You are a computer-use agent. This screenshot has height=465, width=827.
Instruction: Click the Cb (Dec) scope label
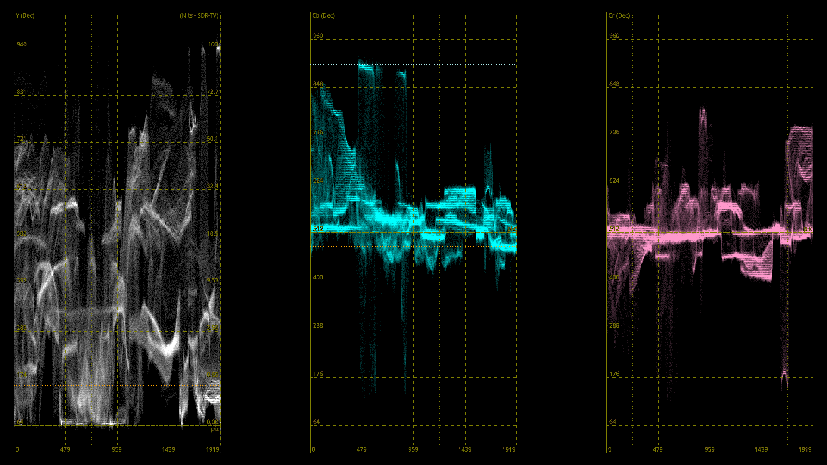tap(323, 15)
